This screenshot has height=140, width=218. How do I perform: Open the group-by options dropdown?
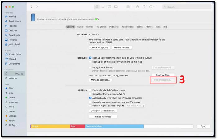point(129,7)
